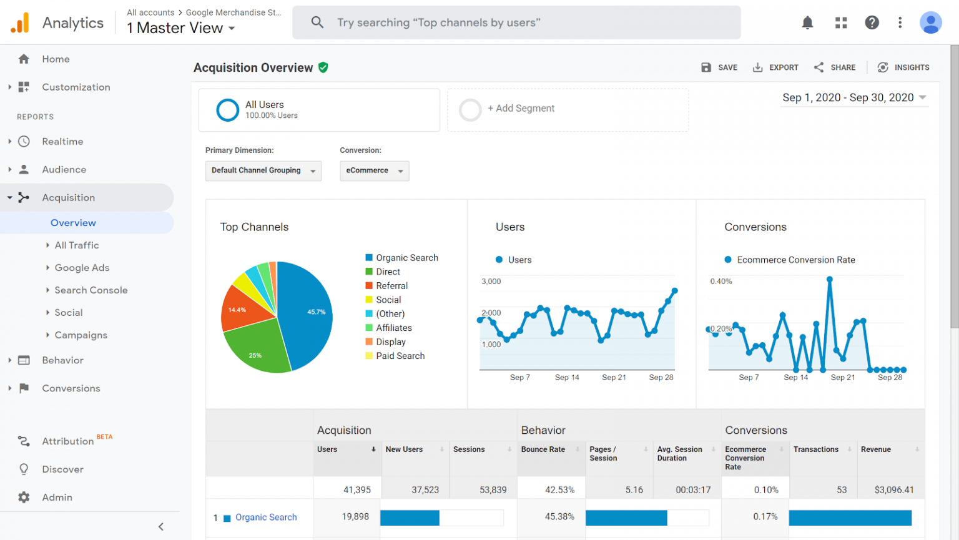Click the All accounts breadcrumb link
The height and width of the screenshot is (540, 959).
click(x=150, y=12)
